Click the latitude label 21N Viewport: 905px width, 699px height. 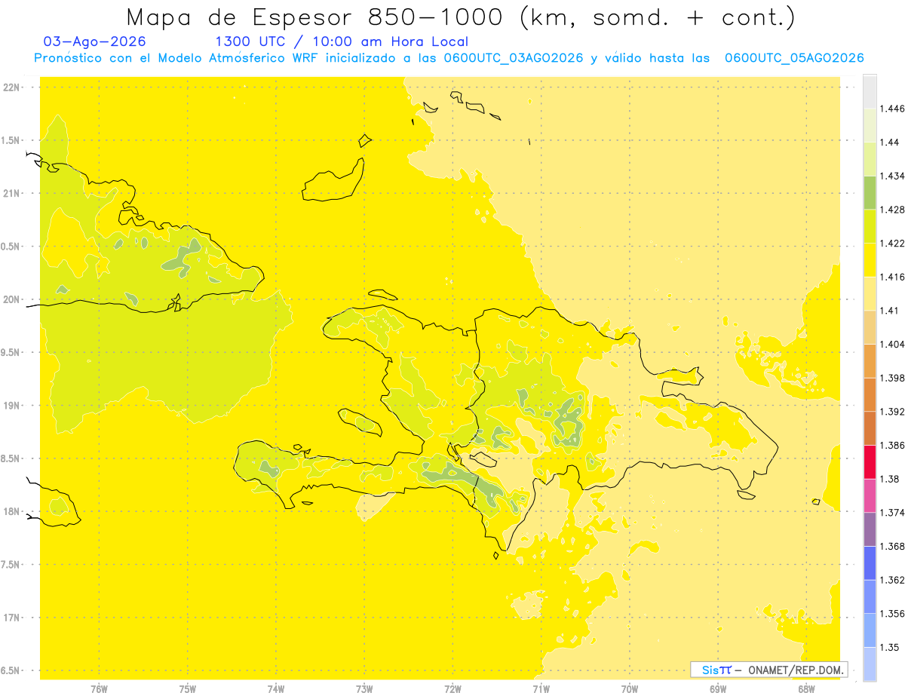coord(13,194)
